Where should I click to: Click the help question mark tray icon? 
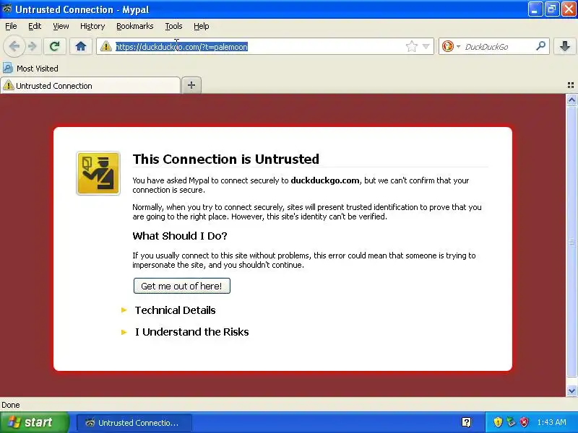[x=466, y=422]
